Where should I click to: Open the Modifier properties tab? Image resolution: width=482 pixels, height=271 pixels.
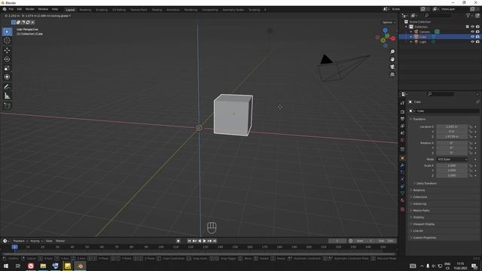(x=402, y=166)
